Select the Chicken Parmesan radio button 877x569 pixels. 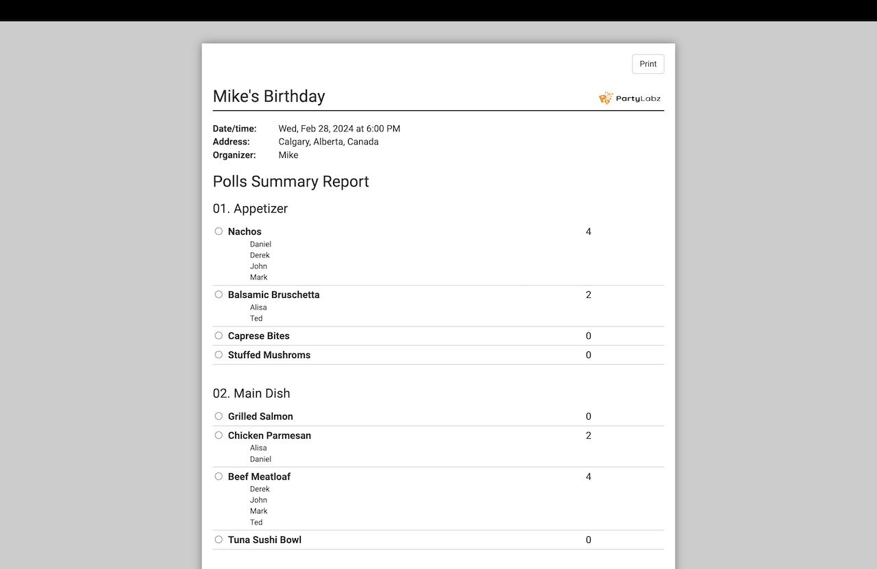[219, 435]
